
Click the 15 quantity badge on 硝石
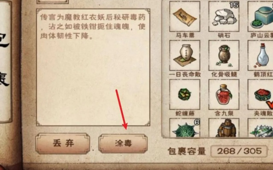click(x=234, y=5)
